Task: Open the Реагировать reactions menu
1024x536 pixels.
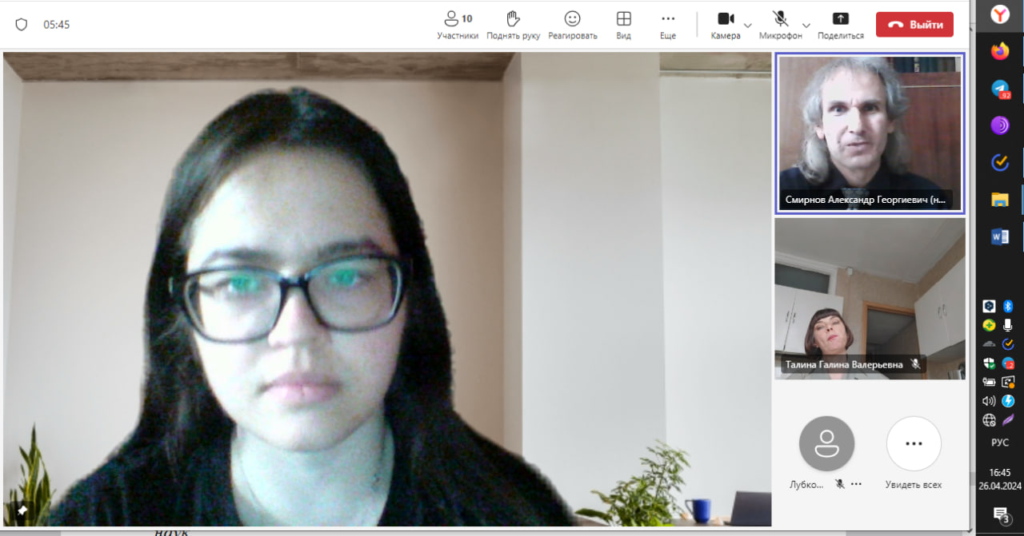Action: pyautogui.click(x=572, y=25)
